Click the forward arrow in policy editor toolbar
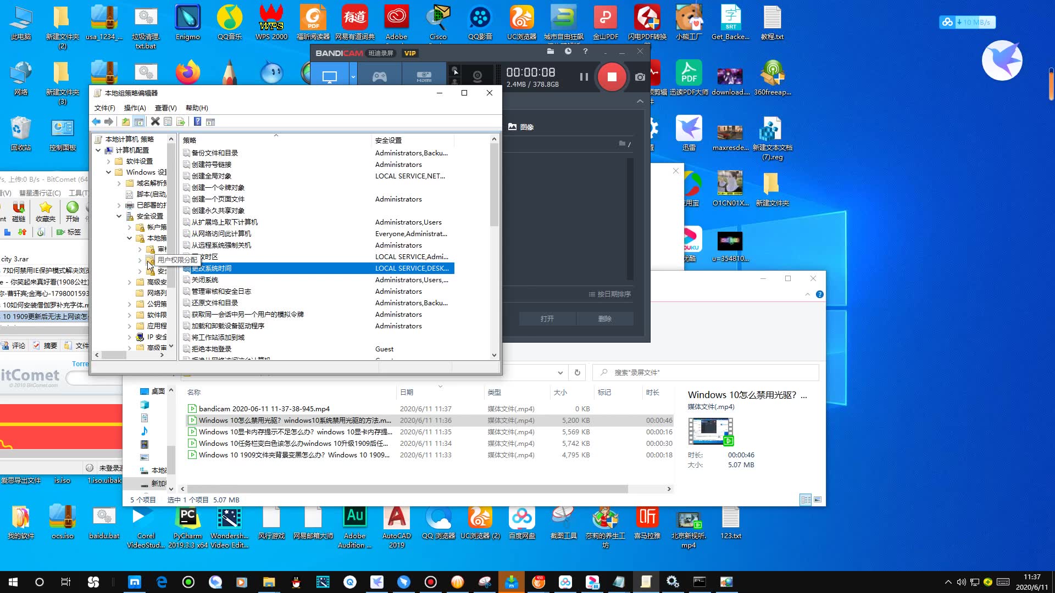The image size is (1055, 593). pos(109,121)
